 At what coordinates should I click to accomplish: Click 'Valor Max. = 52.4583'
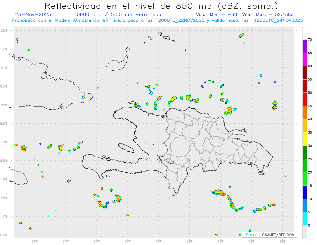click(x=268, y=15)
